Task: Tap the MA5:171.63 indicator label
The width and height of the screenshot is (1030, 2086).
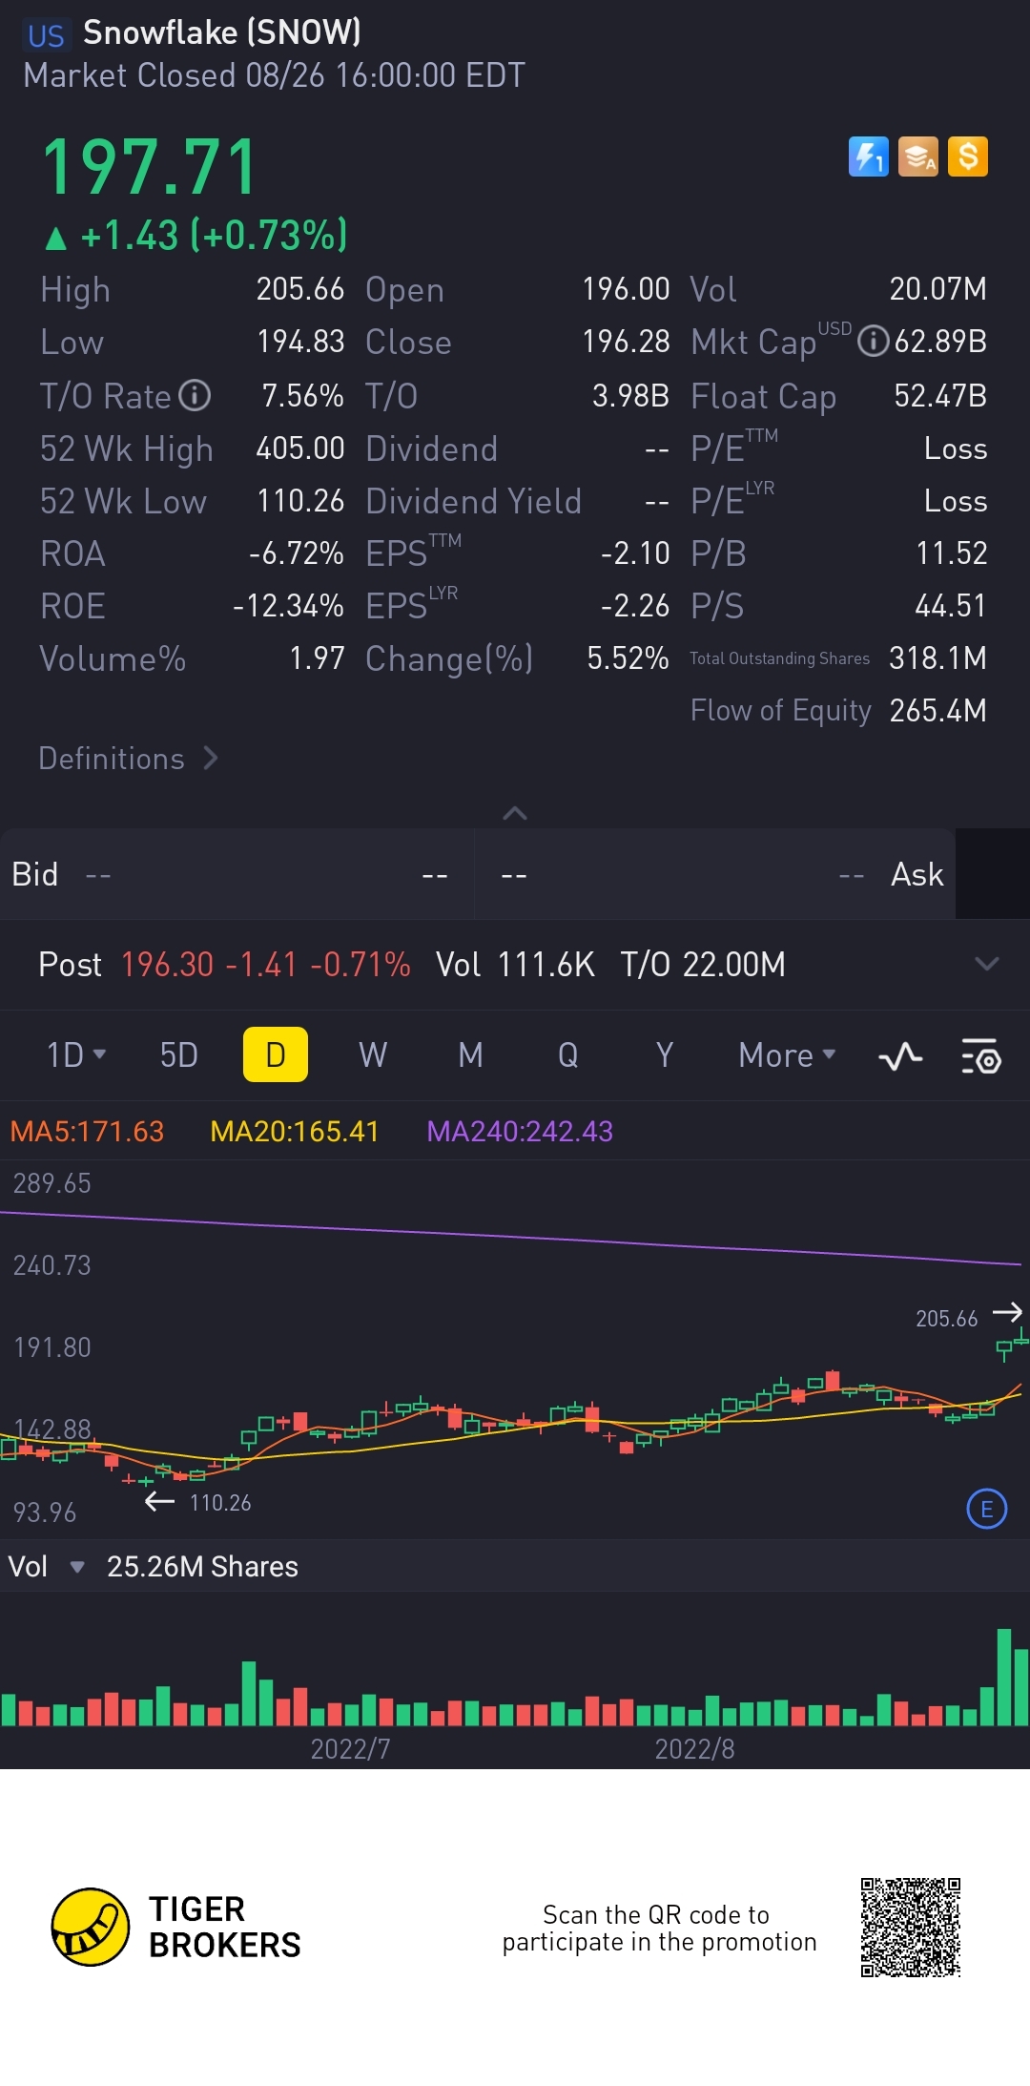Action: point(87,1132)
